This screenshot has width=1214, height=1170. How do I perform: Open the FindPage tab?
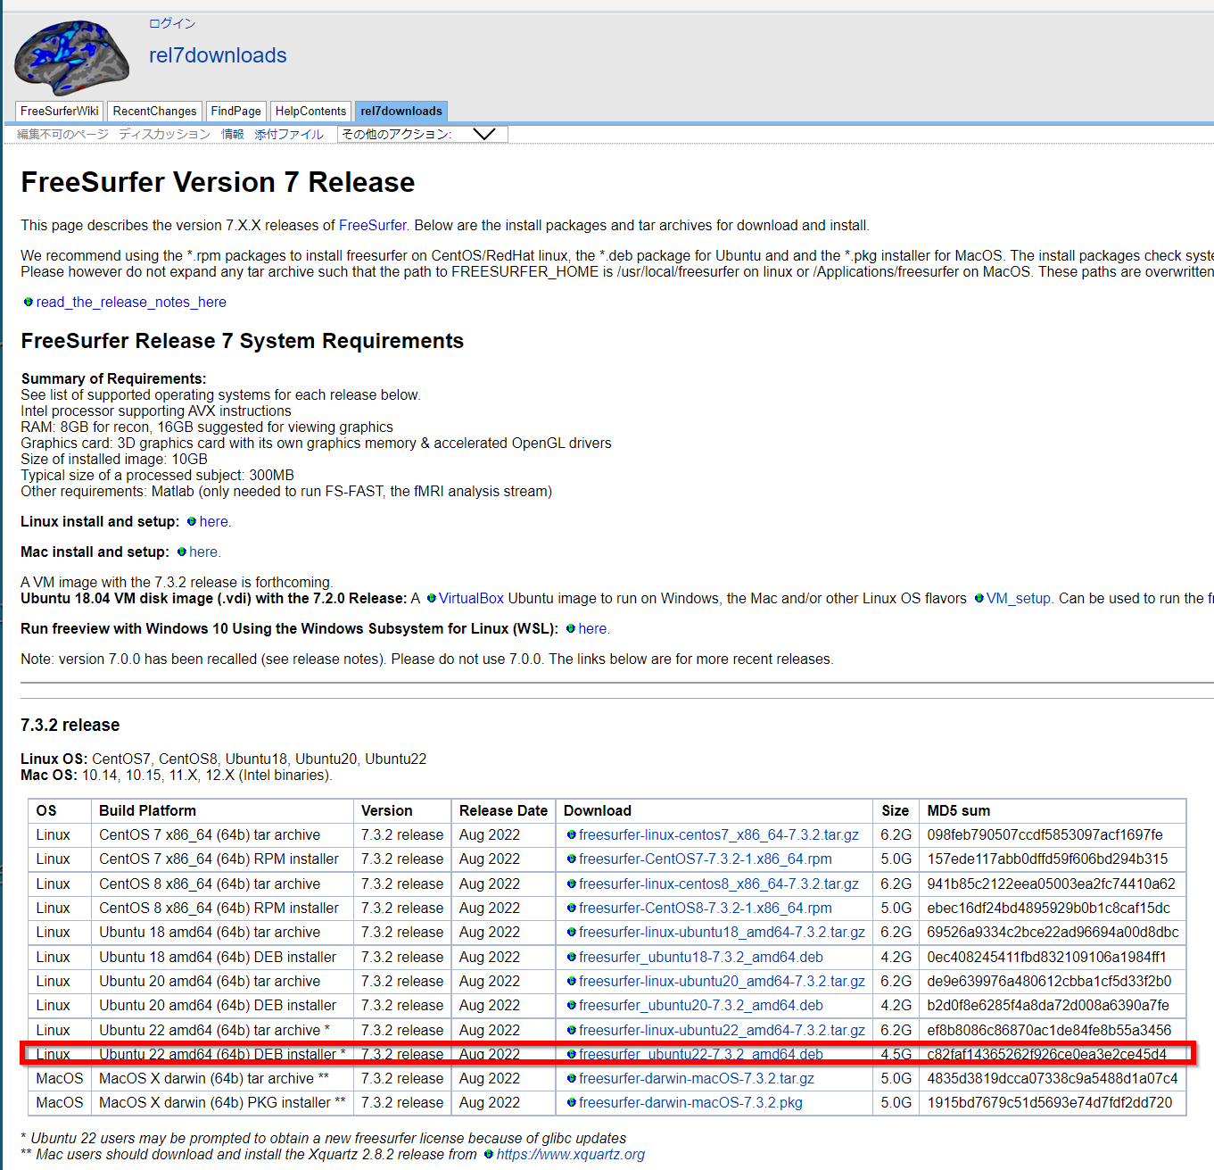(235, 111)
